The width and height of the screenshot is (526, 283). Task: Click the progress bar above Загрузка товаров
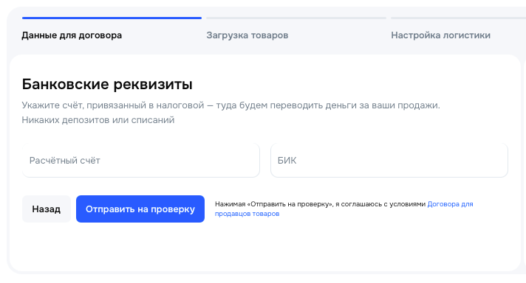296,18
